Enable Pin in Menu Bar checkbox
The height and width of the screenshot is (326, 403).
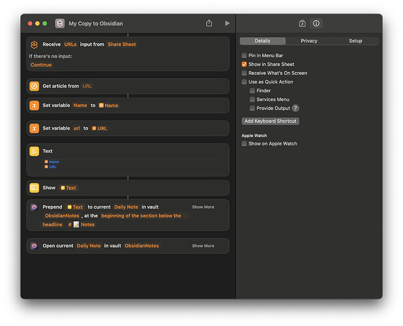pyautogui.click(x=244, y=55)
